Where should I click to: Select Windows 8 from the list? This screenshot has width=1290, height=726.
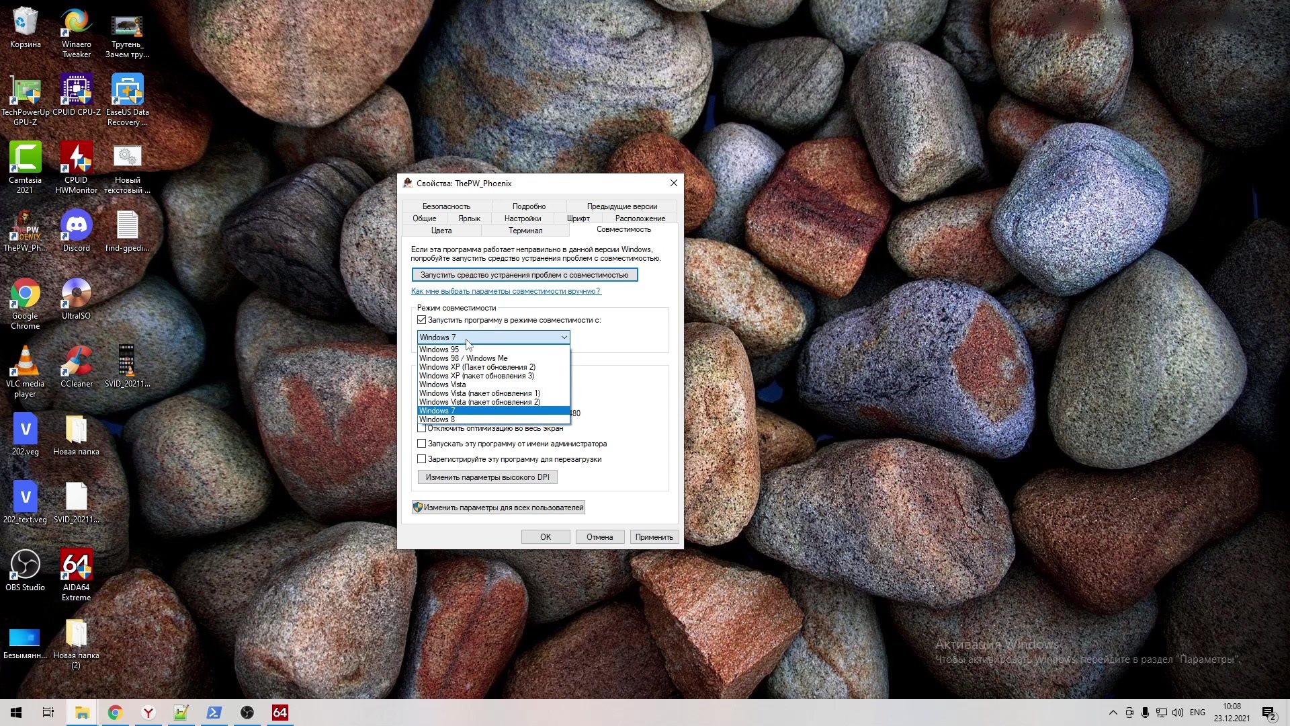437,419
